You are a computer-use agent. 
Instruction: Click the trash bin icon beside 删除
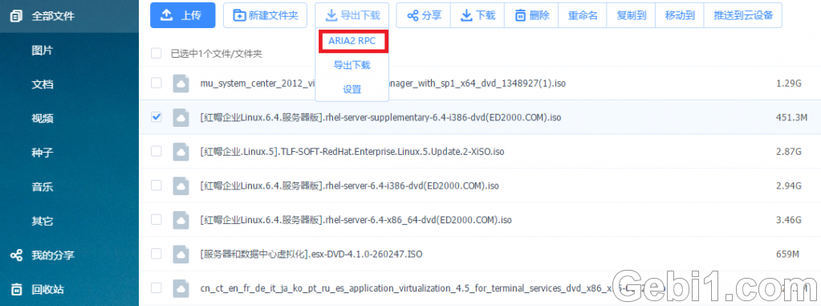coord(520,15)
